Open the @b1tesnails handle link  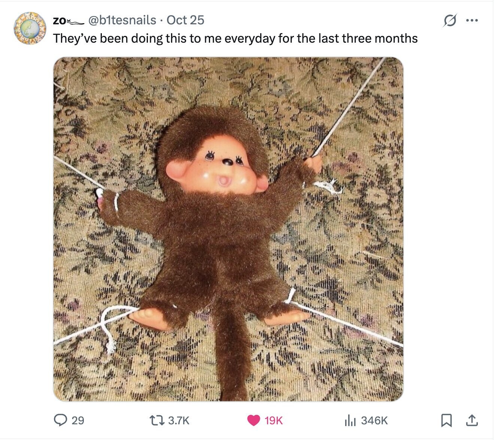pyautogui.click(x=122, y=20)
